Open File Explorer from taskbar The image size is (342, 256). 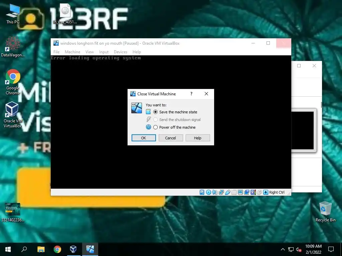41,249
